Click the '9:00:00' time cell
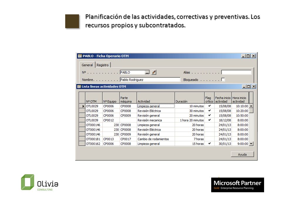Image resolution: width=282 pixels, height=211 pixels. (240, 144)
